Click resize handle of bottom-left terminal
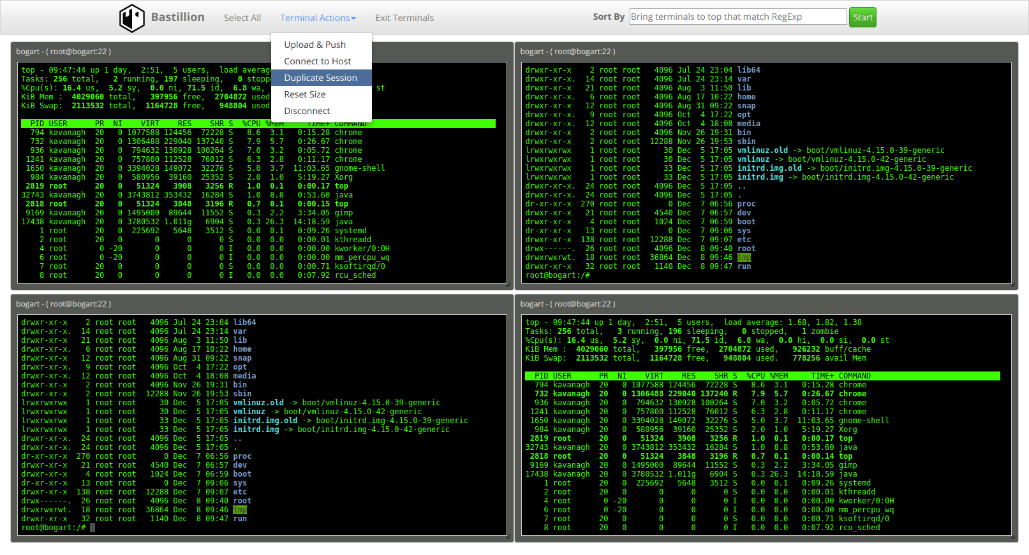 tap(508, 537)
